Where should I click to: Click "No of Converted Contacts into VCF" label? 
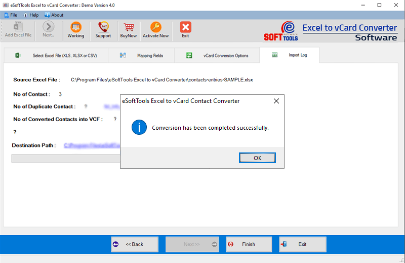point(58,119)
